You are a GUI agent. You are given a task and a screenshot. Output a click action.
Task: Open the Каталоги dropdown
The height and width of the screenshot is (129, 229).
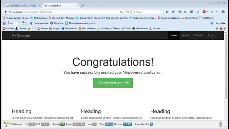[57, 23]
